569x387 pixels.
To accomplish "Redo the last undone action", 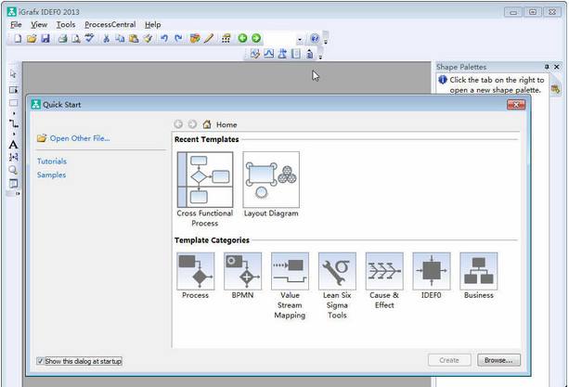I will click(178, 38).
